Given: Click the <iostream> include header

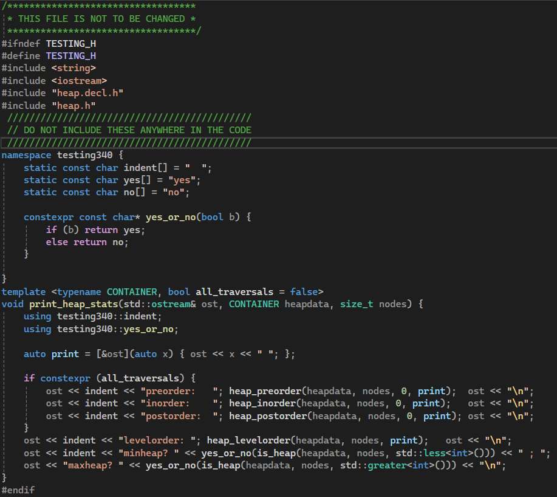Looking at the screenshot, I should (79, 81).
